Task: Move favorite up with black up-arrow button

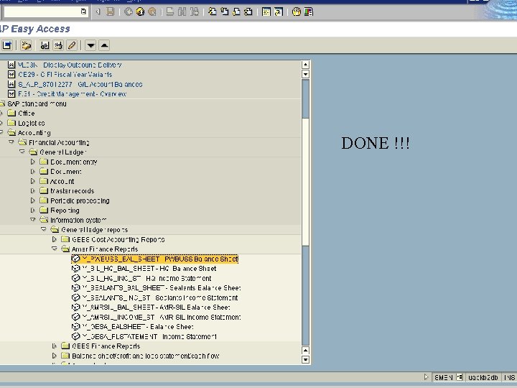Action: click(x=104, y=45)
